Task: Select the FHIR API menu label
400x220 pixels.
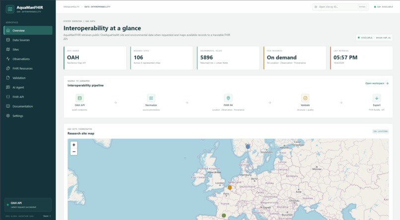Action: (18, 97)
